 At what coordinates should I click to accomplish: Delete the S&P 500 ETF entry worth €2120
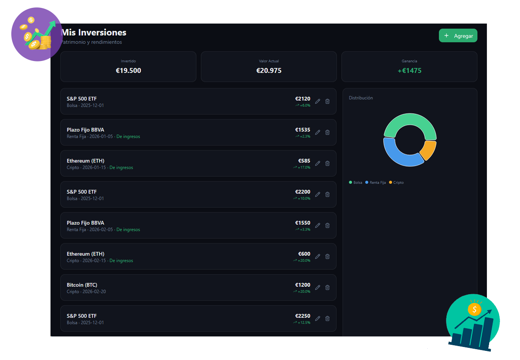tap(327, 101)
